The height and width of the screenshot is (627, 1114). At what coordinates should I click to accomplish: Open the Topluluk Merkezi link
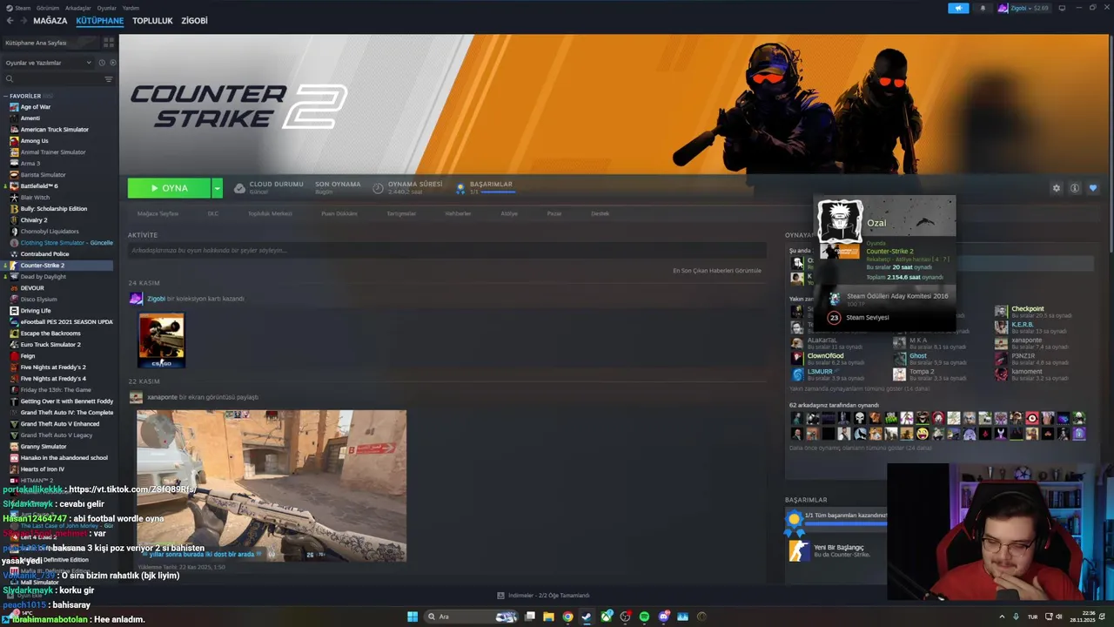click(x=270, y=213)
